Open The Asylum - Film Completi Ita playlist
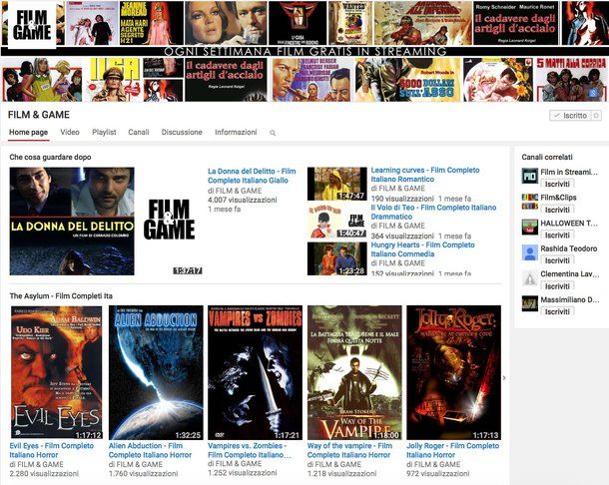609x485 pixels. pyautogui.click(x=61, y=296)
